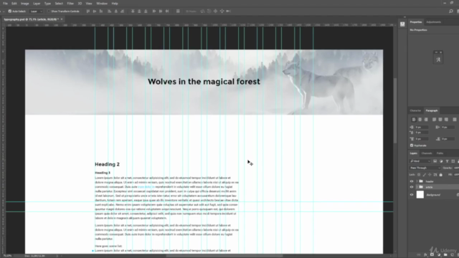Click left align text icon in Paragraph panel
The height and width of the screenshot is (258, 459).
pos(414,120)
